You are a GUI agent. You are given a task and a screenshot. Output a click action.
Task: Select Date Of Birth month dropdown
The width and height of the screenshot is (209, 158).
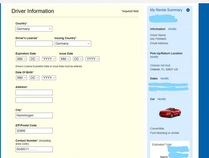click(21, 78)
